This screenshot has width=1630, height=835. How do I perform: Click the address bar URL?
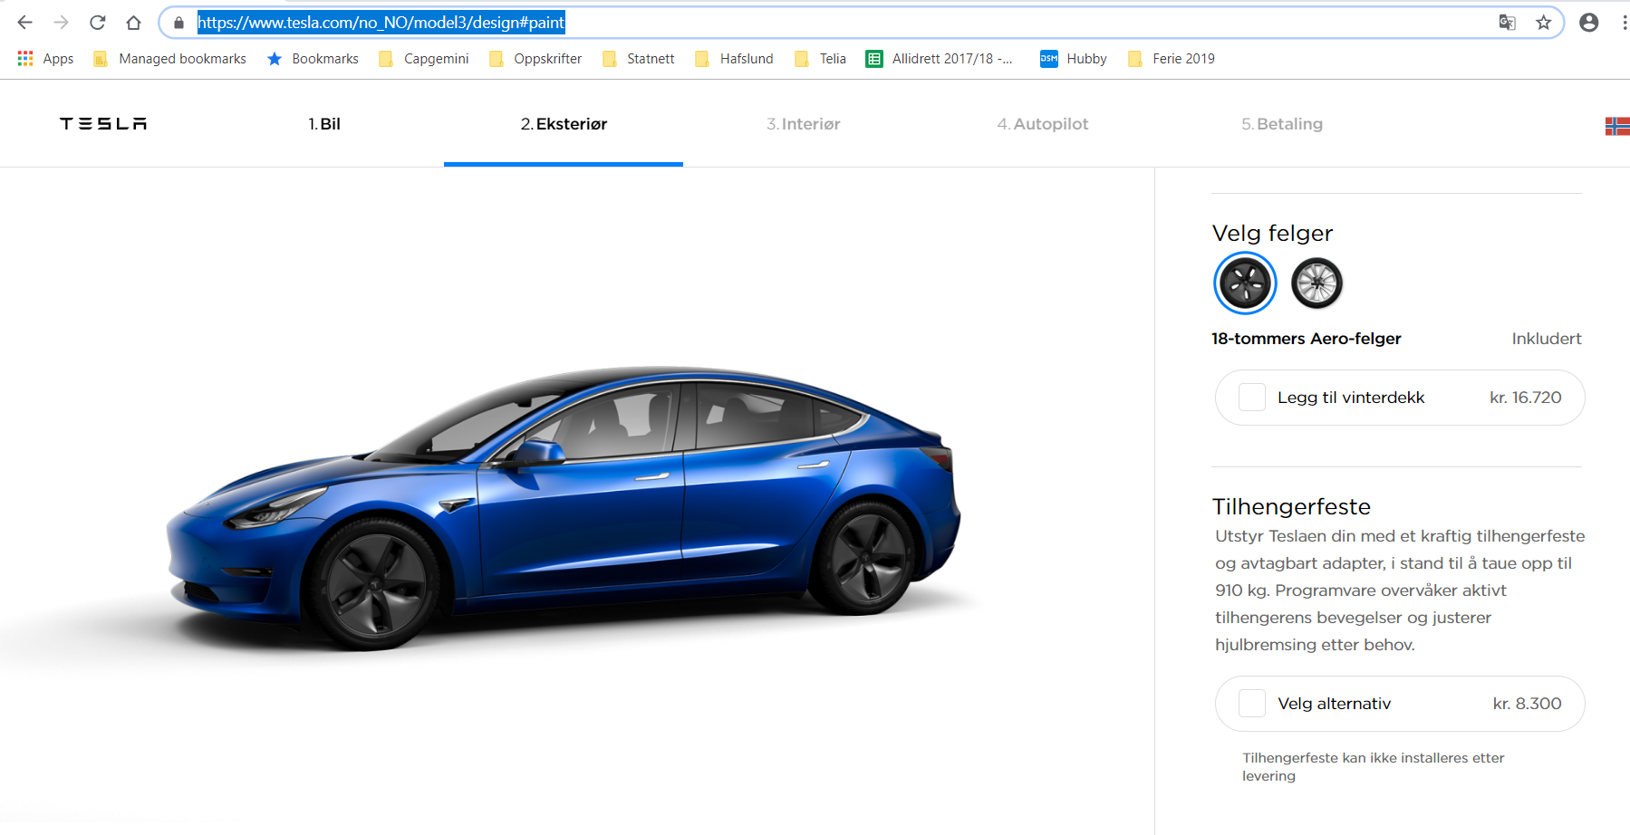pyautogui.click(x=381, y=23)
